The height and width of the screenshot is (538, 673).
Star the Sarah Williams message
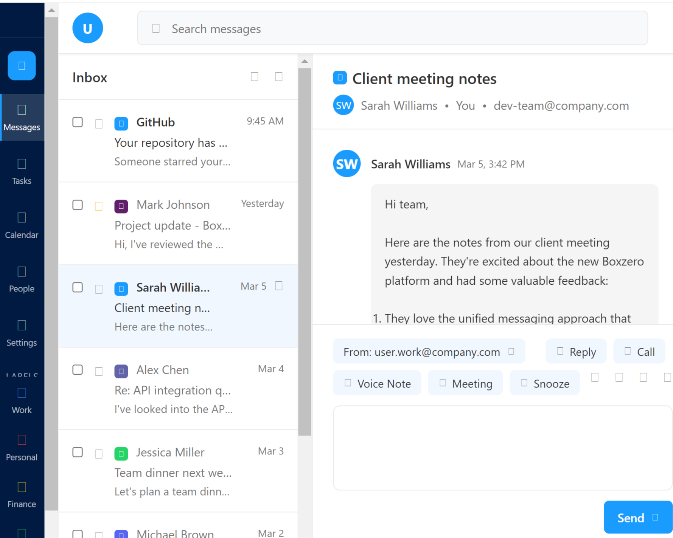coord(99,289)
